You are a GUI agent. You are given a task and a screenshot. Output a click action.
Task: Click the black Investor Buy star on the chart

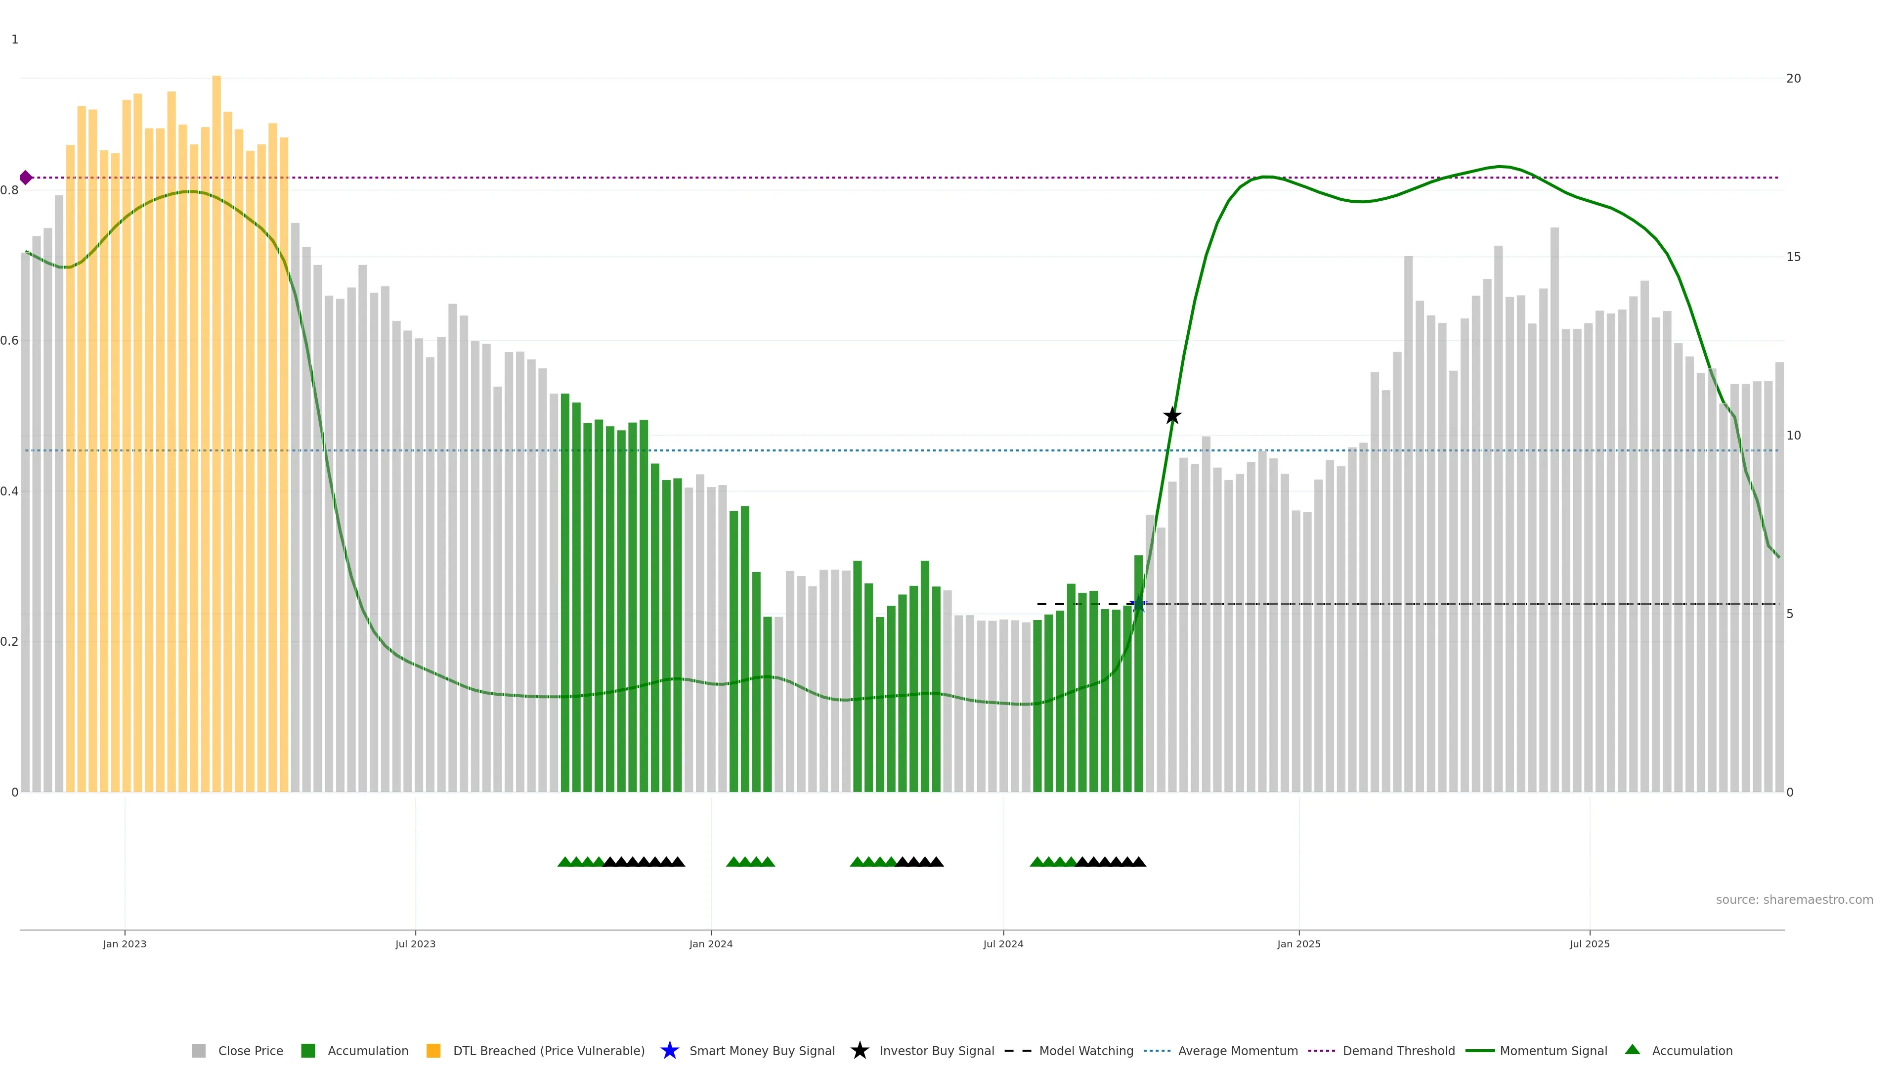coord(1171,416)
